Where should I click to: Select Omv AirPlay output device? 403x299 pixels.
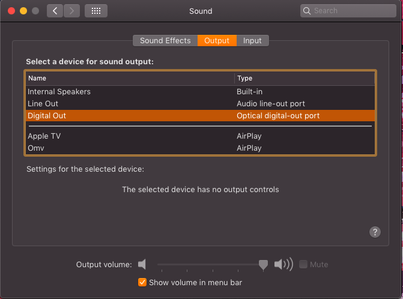coord(36,148)
